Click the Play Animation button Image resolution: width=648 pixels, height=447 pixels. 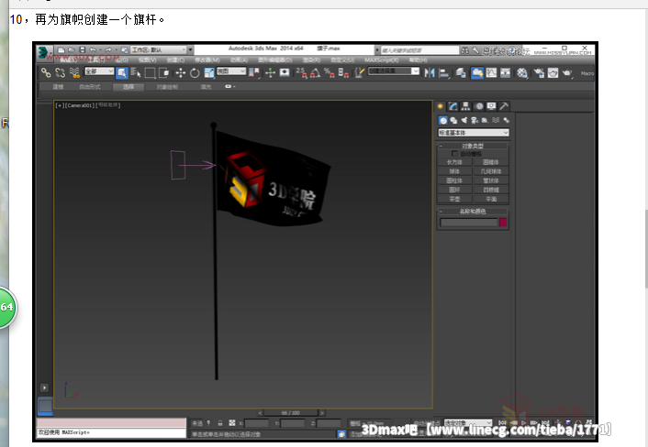point(523,422)
